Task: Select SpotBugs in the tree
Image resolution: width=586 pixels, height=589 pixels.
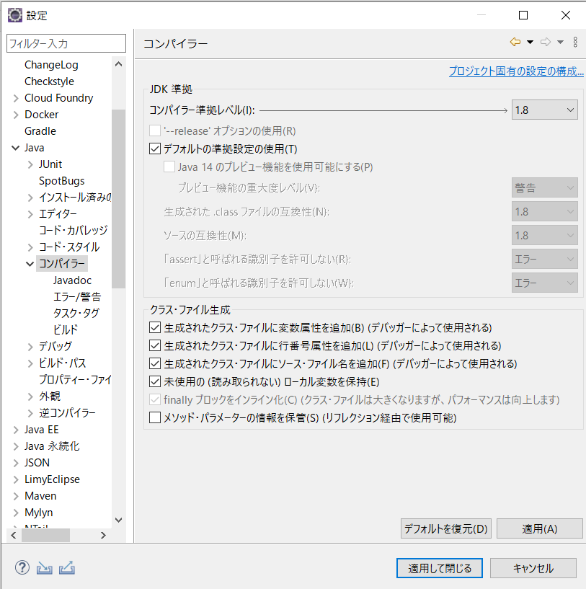Action: [61, 181]
